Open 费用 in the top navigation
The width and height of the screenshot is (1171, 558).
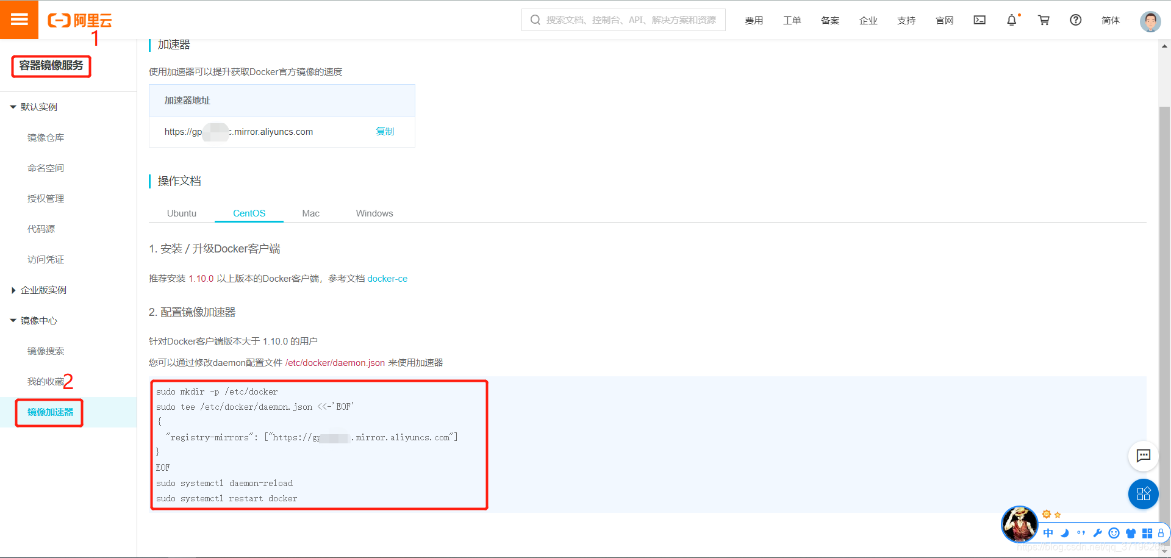[x=754, y=20]
